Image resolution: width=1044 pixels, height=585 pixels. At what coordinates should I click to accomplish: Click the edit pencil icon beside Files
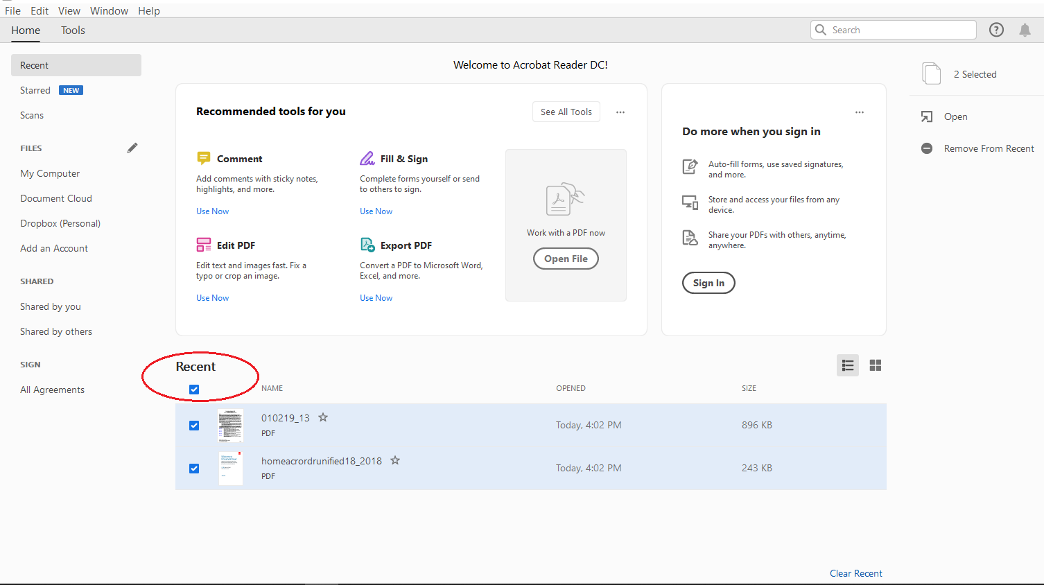[132, 148]
